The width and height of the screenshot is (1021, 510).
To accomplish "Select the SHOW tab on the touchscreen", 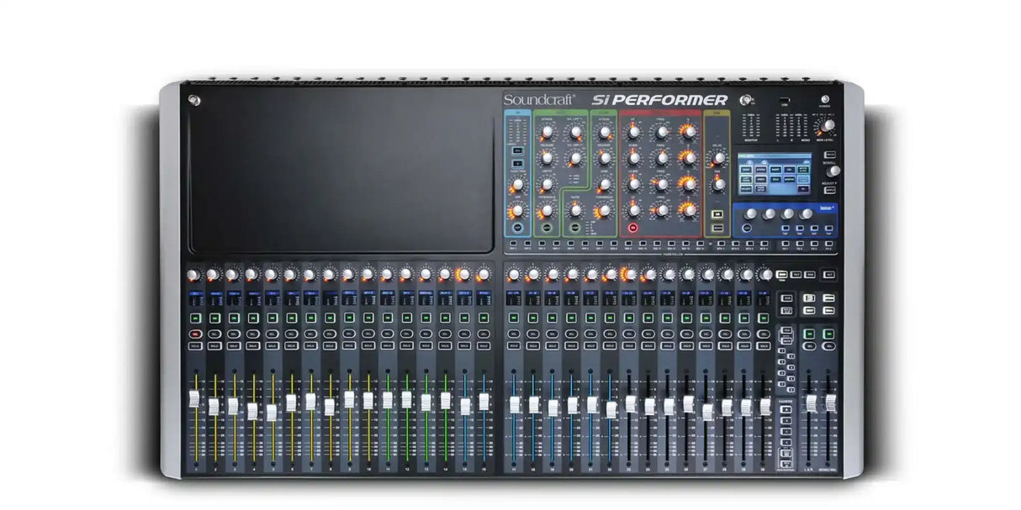I will click(x=748, y=171).
